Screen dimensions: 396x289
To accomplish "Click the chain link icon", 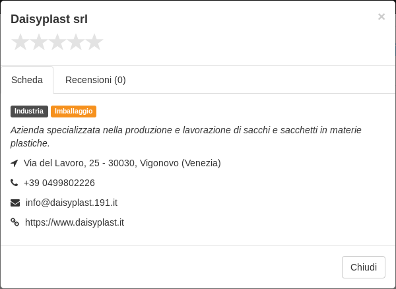I will point(15,222).
